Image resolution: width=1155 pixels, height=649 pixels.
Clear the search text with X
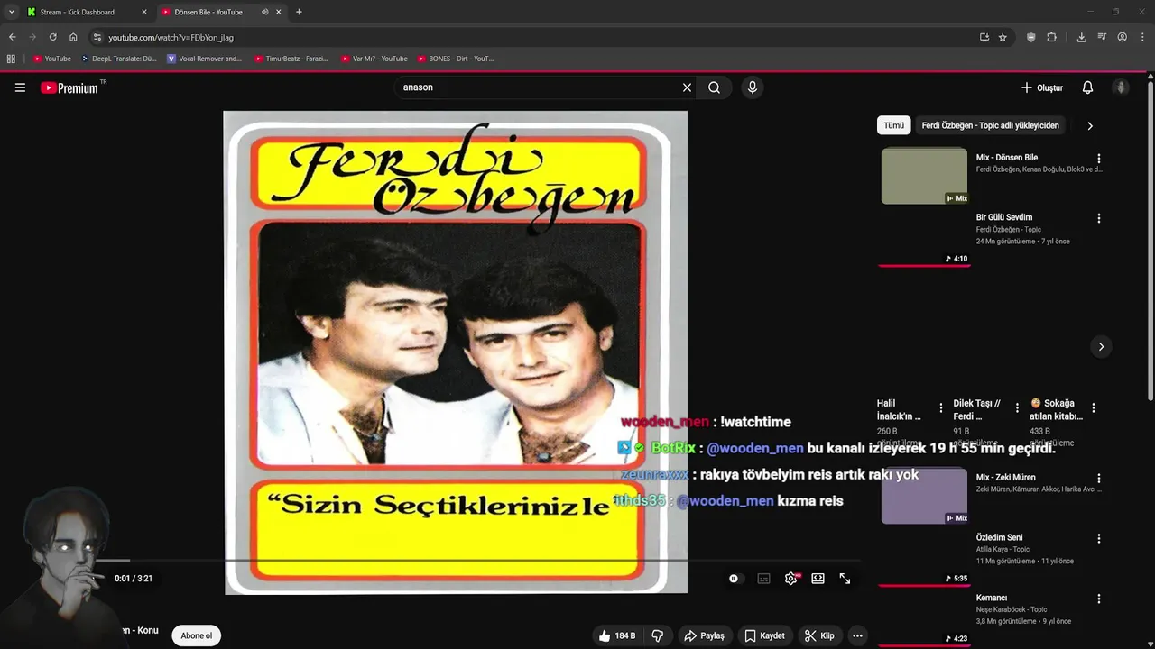[x=687, y=87]
